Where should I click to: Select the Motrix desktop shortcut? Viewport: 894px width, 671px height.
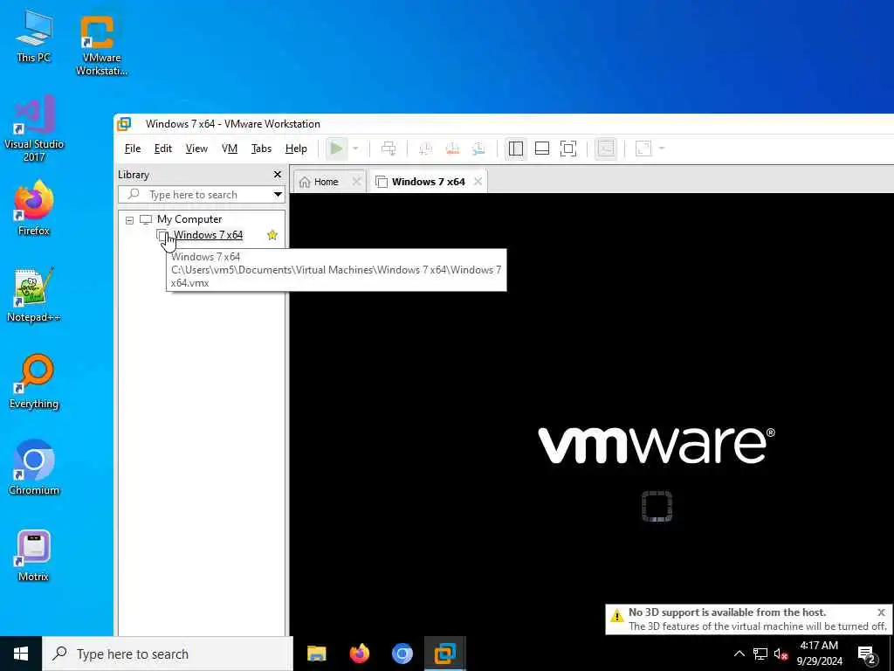[34, 556]
